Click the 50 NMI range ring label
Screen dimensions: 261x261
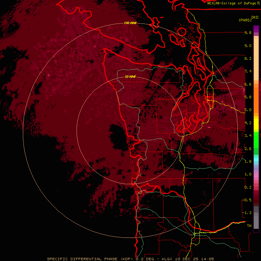(x=130, y=77)
